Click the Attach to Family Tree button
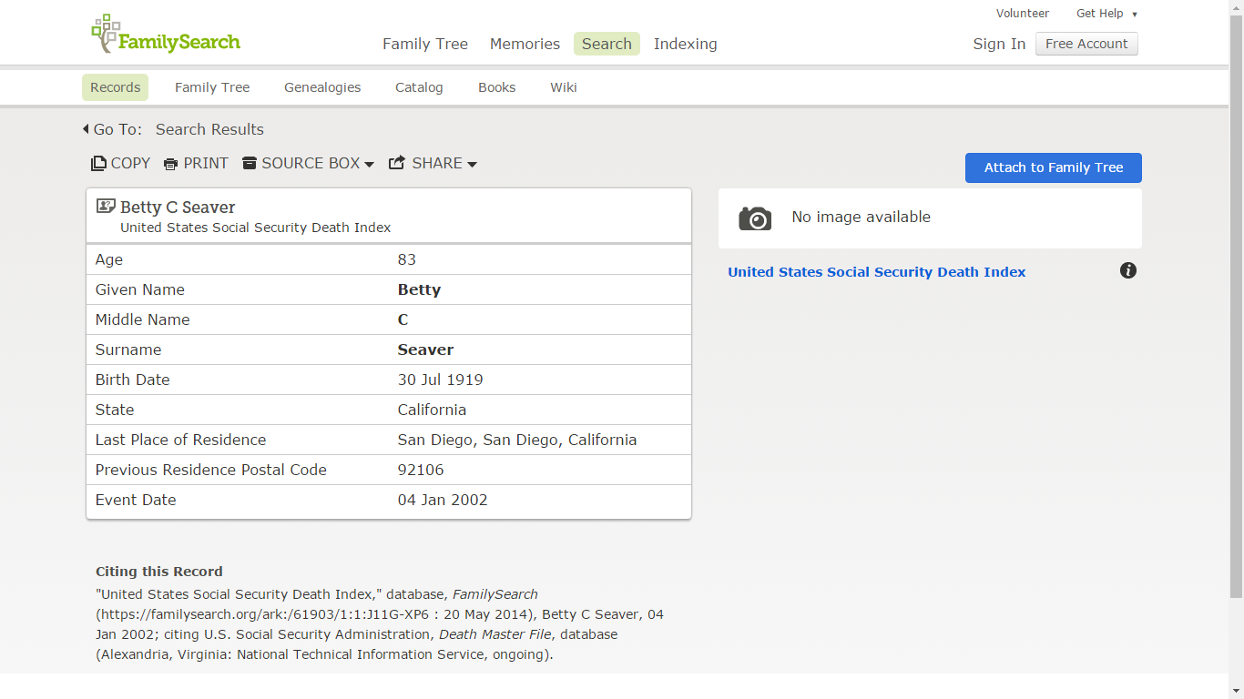Image resolution: width=1244 pixels, height=699 pixels. [x=1053, y=167]
